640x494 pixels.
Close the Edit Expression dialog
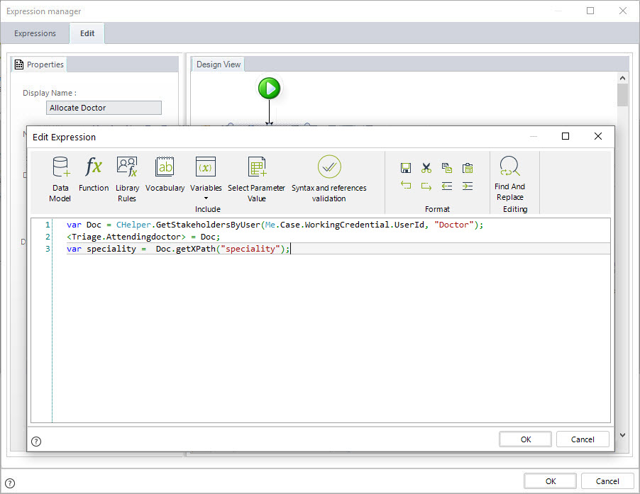pos(598,136)
